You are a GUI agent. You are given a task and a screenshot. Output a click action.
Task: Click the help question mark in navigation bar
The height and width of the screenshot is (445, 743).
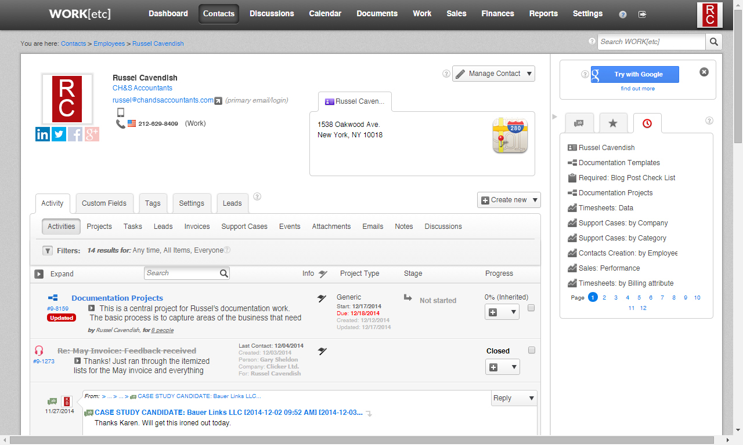pos(623,14)
